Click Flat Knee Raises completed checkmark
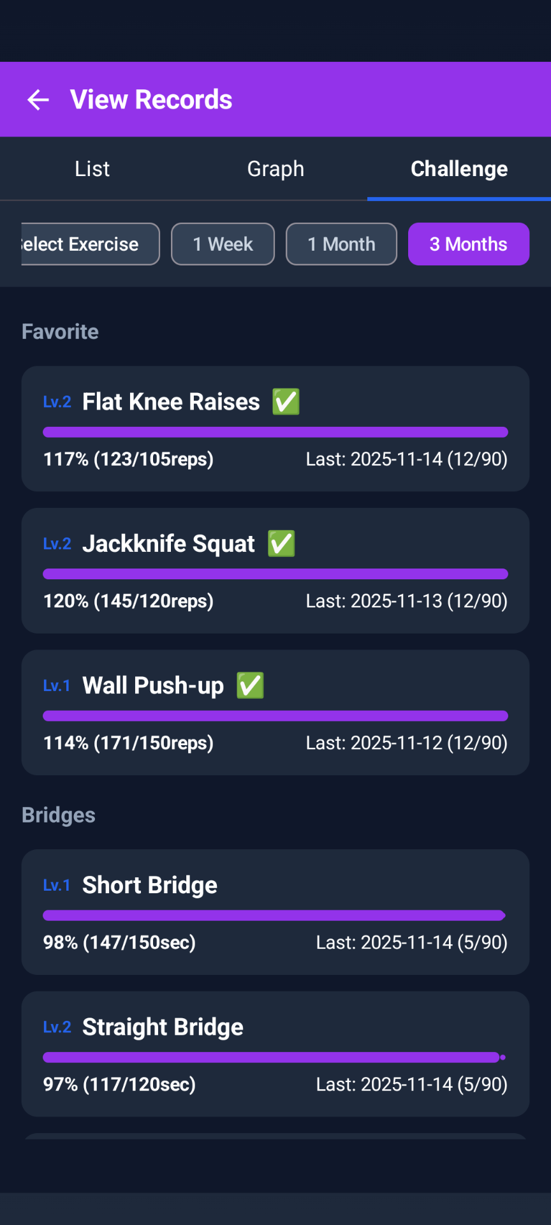Viewport: 551px width, 1225px height. (x=286, y=402)
